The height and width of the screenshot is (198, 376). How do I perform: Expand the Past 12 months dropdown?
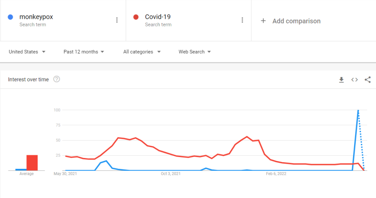pyautogui.click(x=84, y=52)
